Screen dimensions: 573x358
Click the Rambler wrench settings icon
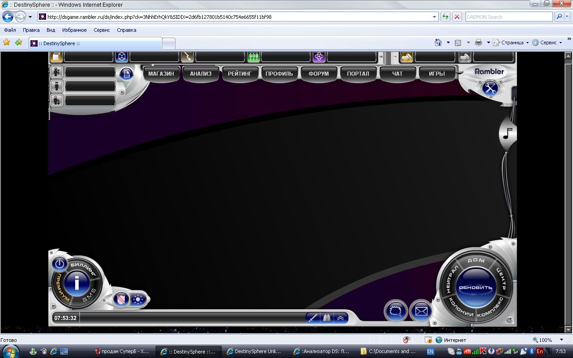pyautogui.click(x=490, y=88)
